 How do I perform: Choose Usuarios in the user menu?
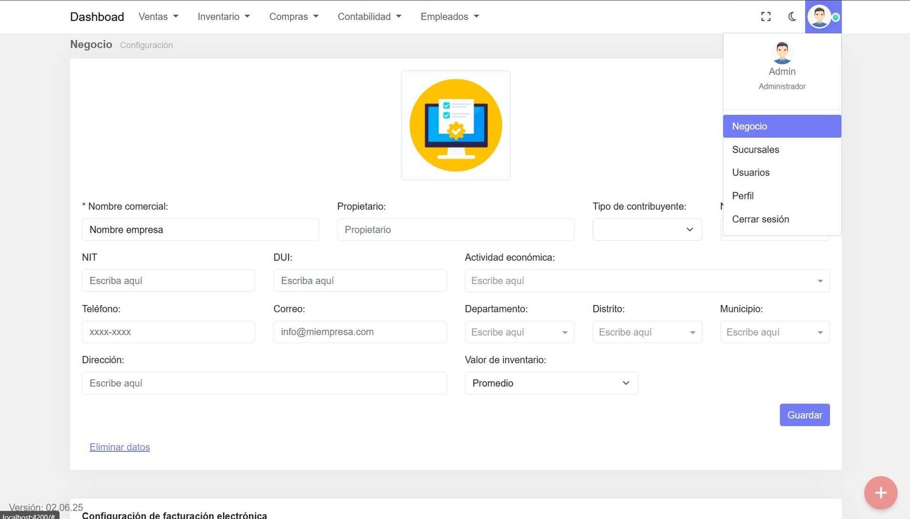coord(751,172)
